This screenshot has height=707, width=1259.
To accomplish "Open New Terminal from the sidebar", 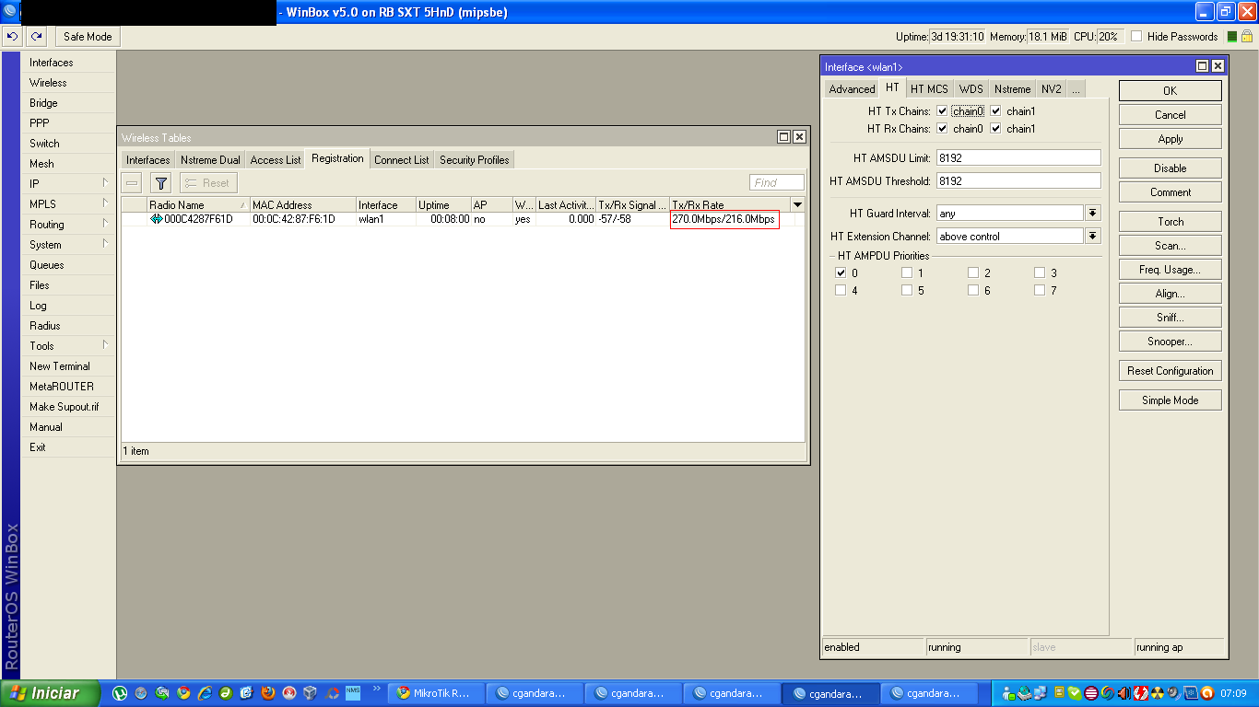I will 69,365.
